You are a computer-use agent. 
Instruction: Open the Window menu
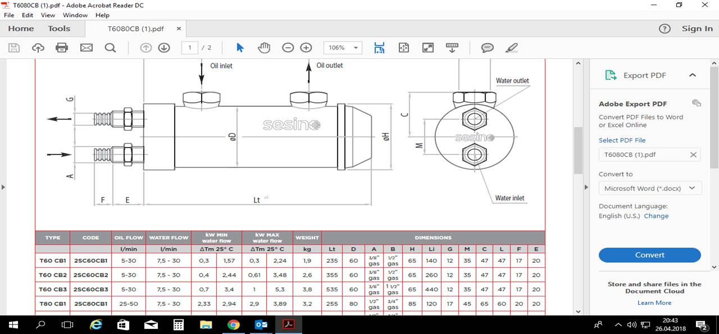(75, 15)
